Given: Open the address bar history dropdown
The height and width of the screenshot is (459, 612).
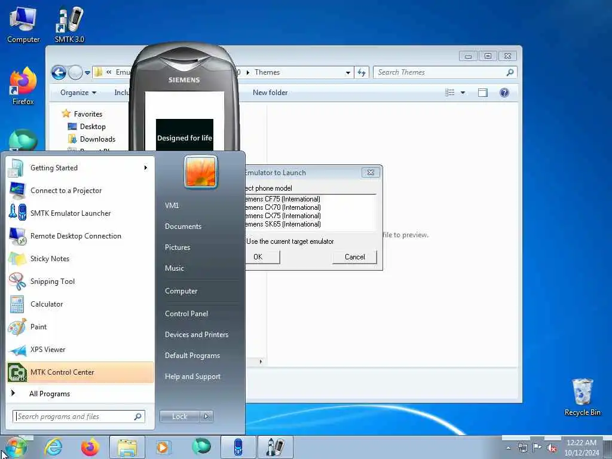Looking at the screenshot, I should [348, 72].
